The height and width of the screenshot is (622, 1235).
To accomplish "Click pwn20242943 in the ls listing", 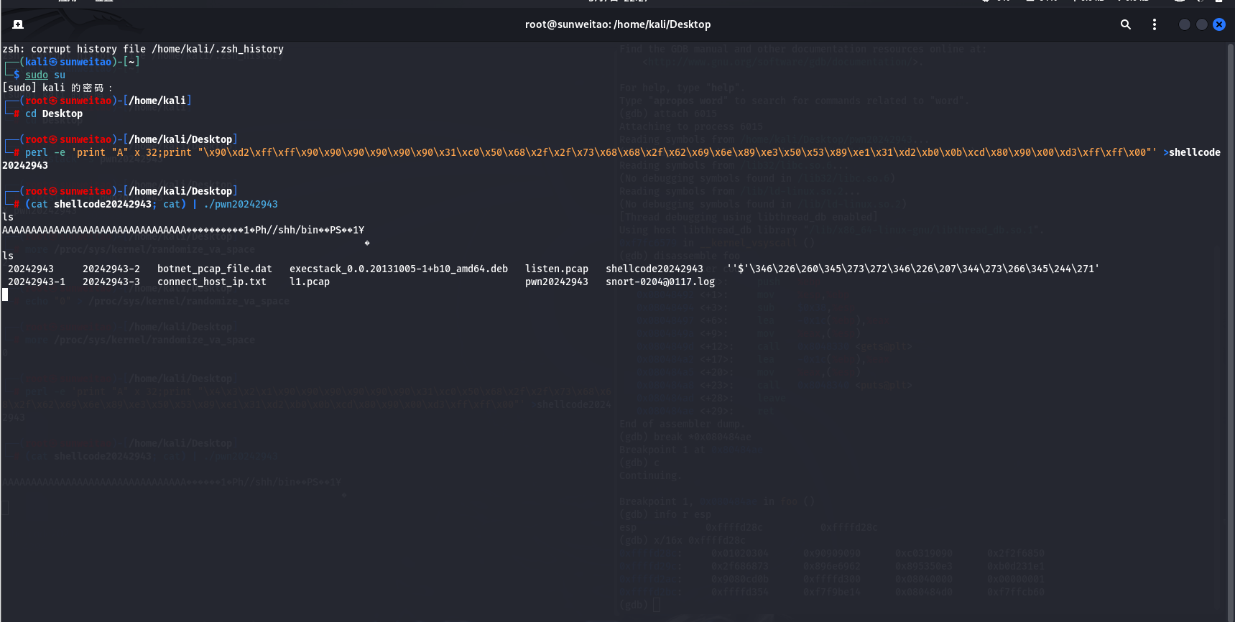I will (x=556, y=282).
